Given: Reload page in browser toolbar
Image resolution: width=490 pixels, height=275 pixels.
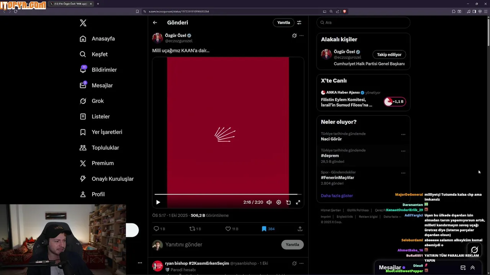Looking at the screenshot, I should pos(16,11).
